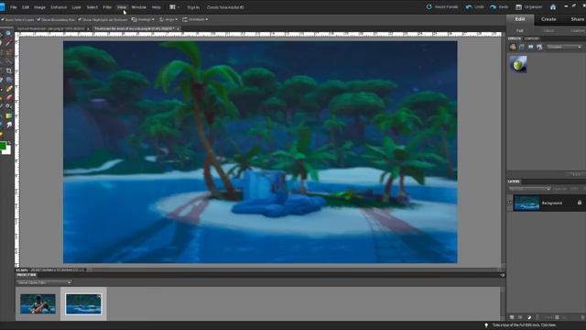Click the lock icon on Background layer

point(580,203)
